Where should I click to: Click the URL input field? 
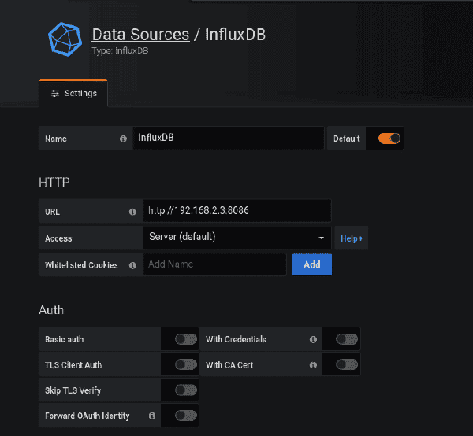(x=236, y=210)
